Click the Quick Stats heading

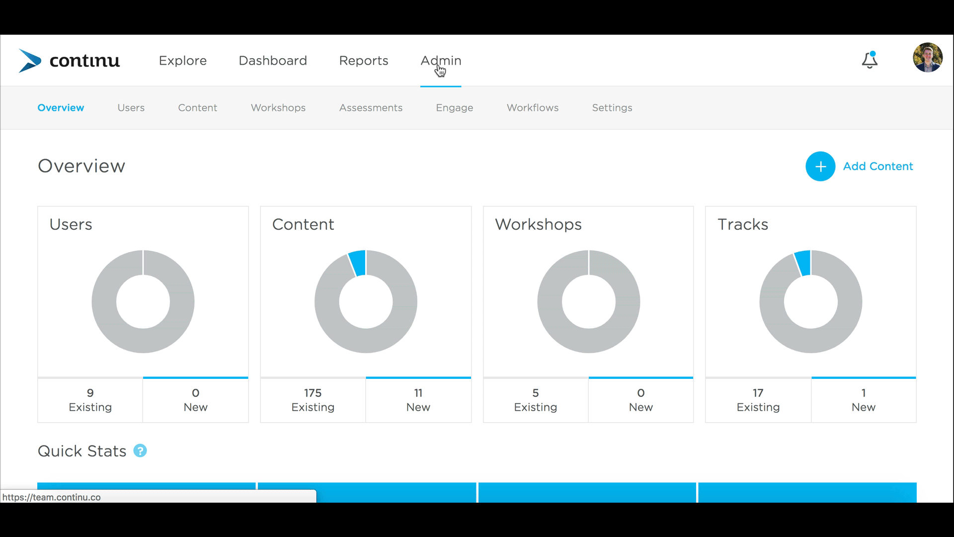(x=82, y=451)
